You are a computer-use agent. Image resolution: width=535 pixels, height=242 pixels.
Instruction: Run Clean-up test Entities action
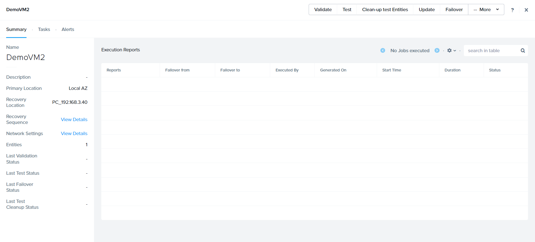pos(385,9)
